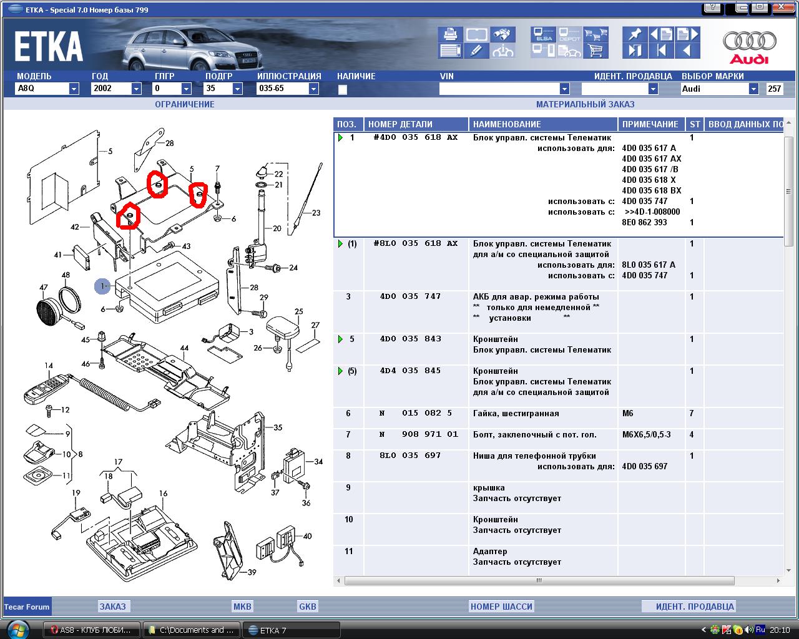Open search with the binoculars icon
This screenshot has height=639, width=799.
(x=502, y=34)
